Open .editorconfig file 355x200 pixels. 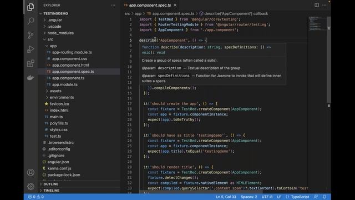point(59,149)
